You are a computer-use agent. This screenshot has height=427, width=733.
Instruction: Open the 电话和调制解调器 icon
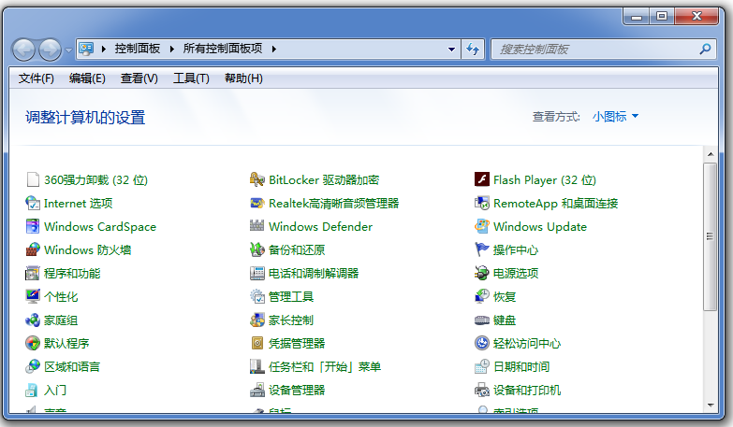[257, 273]
